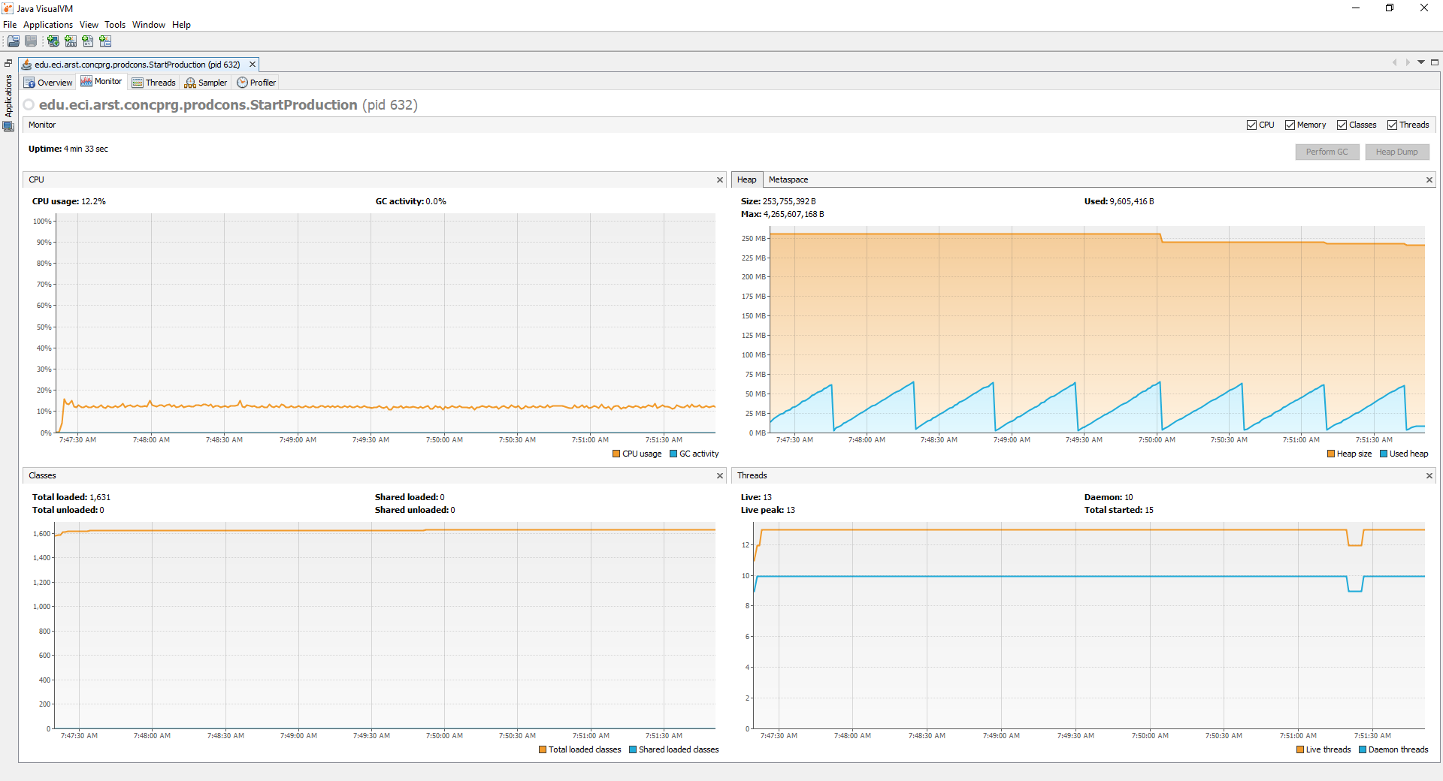The height and width of the screenshot is (781, 1443).
Task: Disable the Classes graph checkbox
Action: tap(1342, 125)
